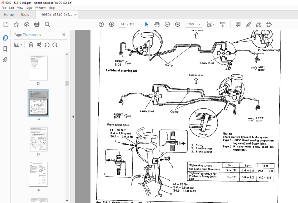Open the File menu
The width and height of the screenshot is (298, 203).
[x=4, y=8]
